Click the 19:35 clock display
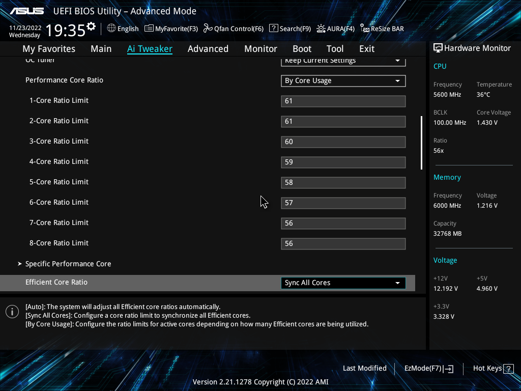Screen dimensions: 521x391 (66, 30)
